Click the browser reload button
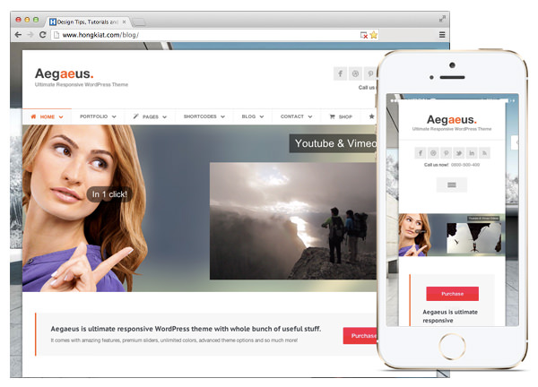The image size is (538, 387). (x=43, y=35)
